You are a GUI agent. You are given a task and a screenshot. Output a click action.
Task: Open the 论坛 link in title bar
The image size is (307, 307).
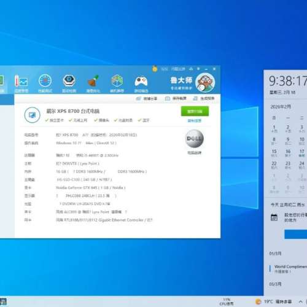click(165, 69)
